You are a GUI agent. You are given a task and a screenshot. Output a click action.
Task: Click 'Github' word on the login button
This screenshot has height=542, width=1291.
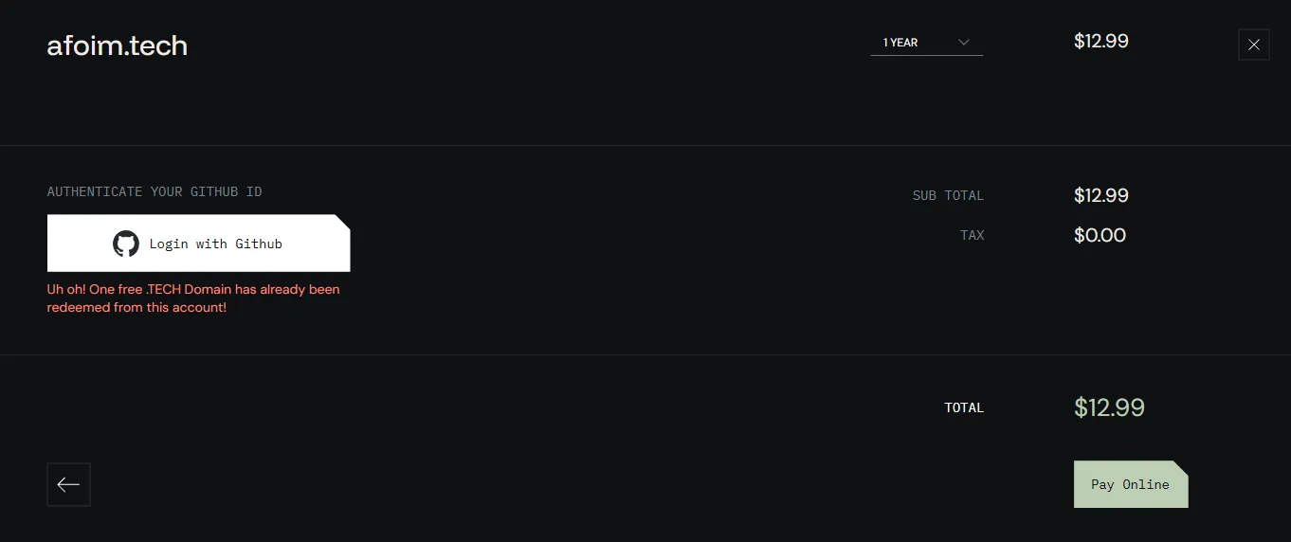pos(259,244)
